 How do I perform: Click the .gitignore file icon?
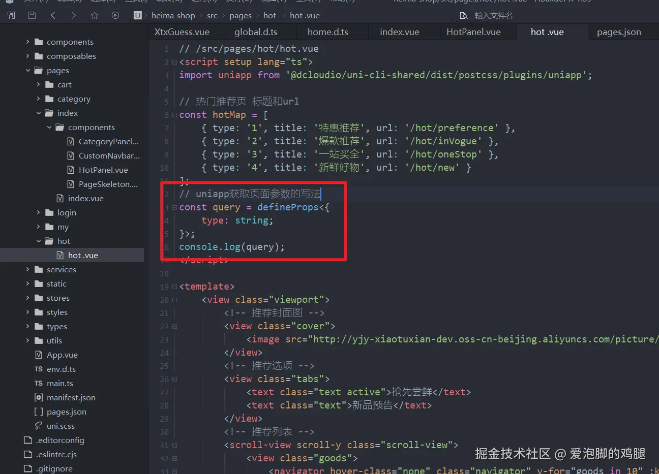(28, 468)
